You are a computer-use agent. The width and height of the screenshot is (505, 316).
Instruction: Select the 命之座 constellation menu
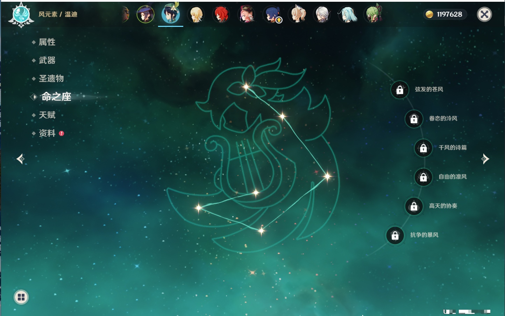tap(56, 97)
